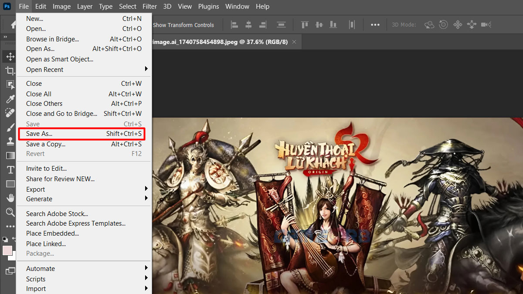Choose Search Adobe Stock...
The image size is (523, 294).
84,213
